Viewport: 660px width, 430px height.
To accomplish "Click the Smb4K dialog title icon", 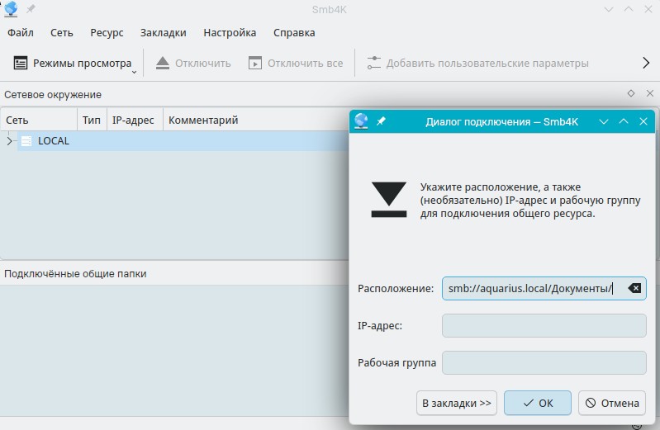I will point(361,121).
